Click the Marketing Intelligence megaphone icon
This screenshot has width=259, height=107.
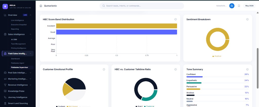pos(5,79)
